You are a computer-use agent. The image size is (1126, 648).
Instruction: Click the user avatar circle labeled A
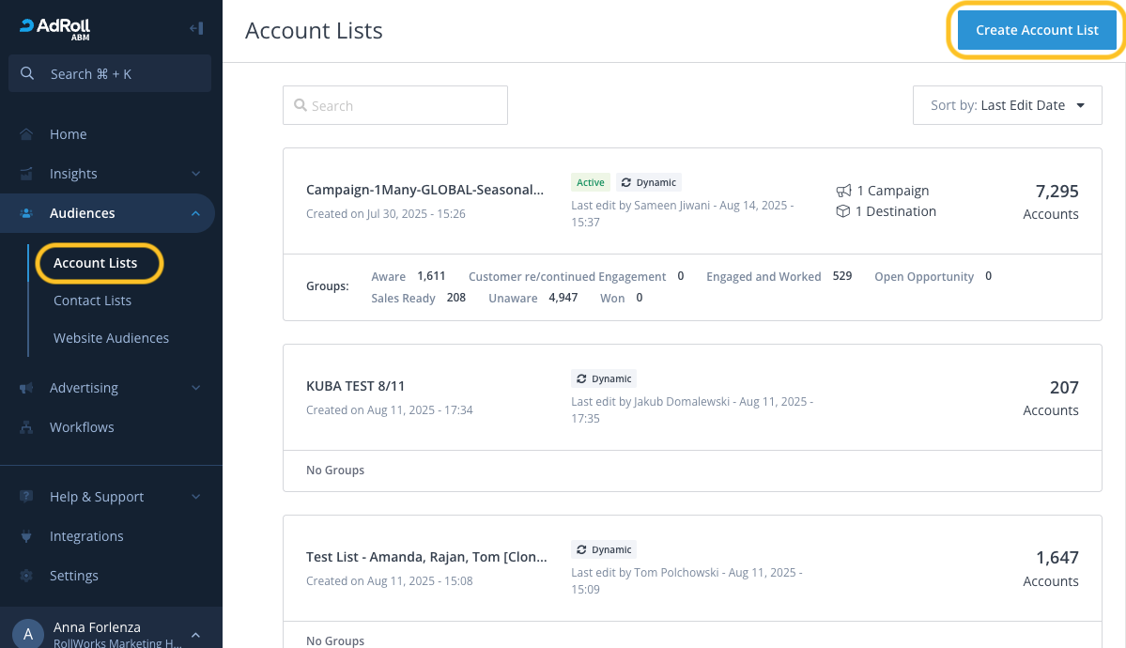(27, 635)
